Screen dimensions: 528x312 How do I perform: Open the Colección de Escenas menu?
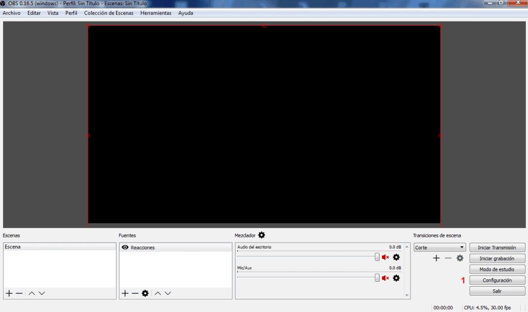108,13
